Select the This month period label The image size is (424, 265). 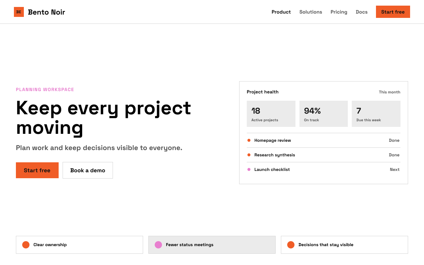[390, 92]
